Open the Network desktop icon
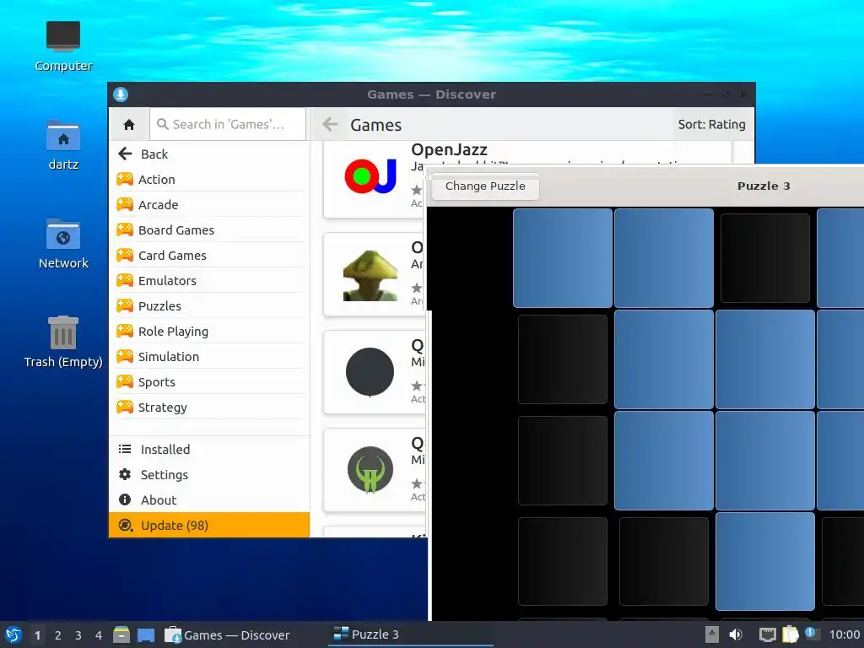 (x=63, y=244)
